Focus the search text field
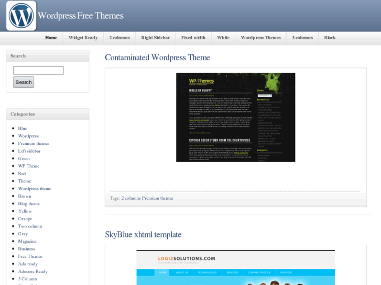The width and height of the screenshot is (381, 285). click(38, 71)
